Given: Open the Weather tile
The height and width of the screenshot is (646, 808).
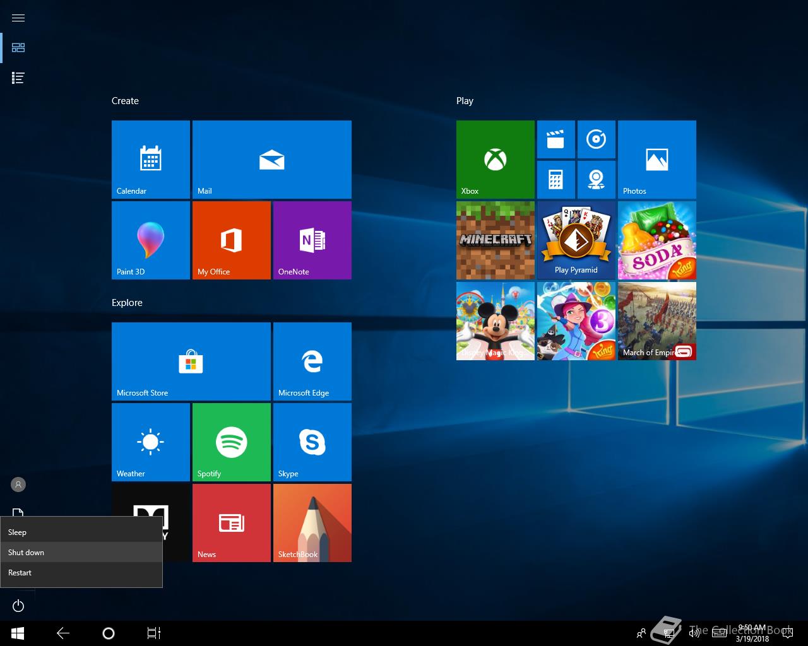Looking at the screenshot, I should [x=151, y=442].
